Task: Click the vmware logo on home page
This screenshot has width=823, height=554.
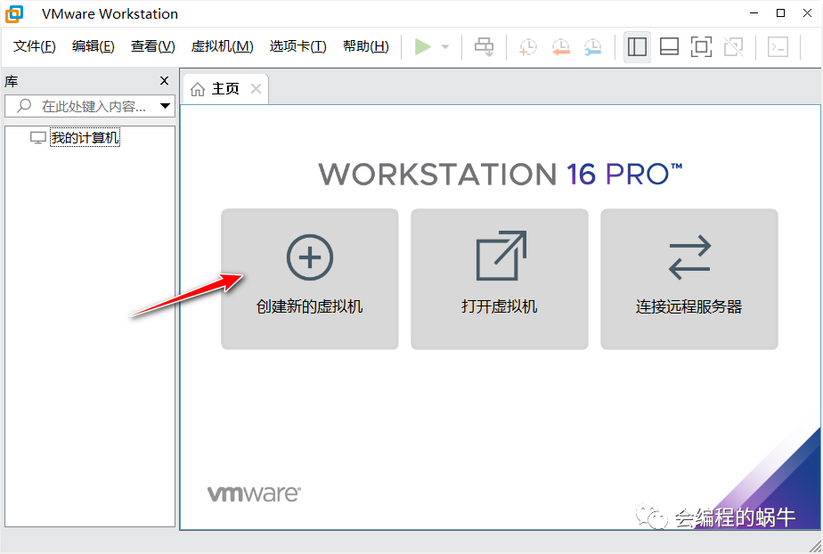Action: [254, 493]
